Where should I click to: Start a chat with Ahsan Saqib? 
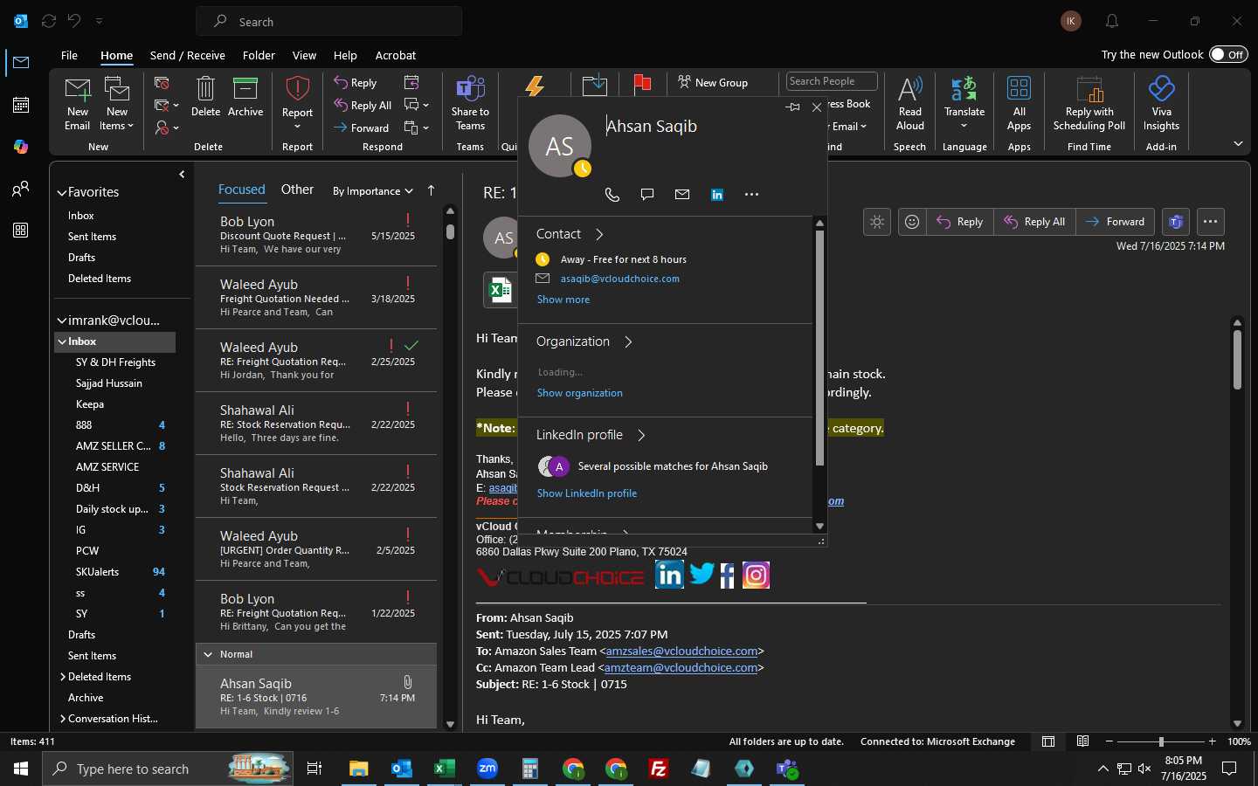pyautogui.click(x=647, y=195)
